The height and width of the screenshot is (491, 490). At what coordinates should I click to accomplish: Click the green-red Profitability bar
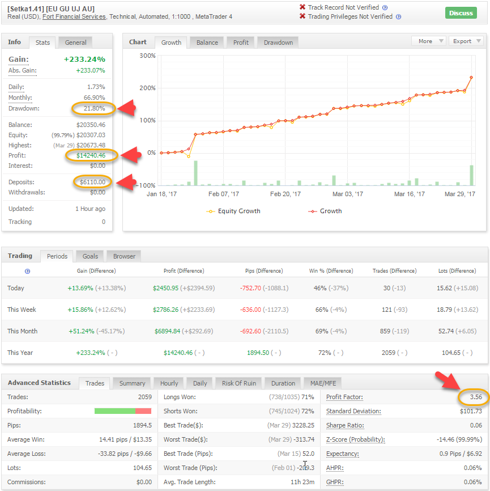coord(123,411)
